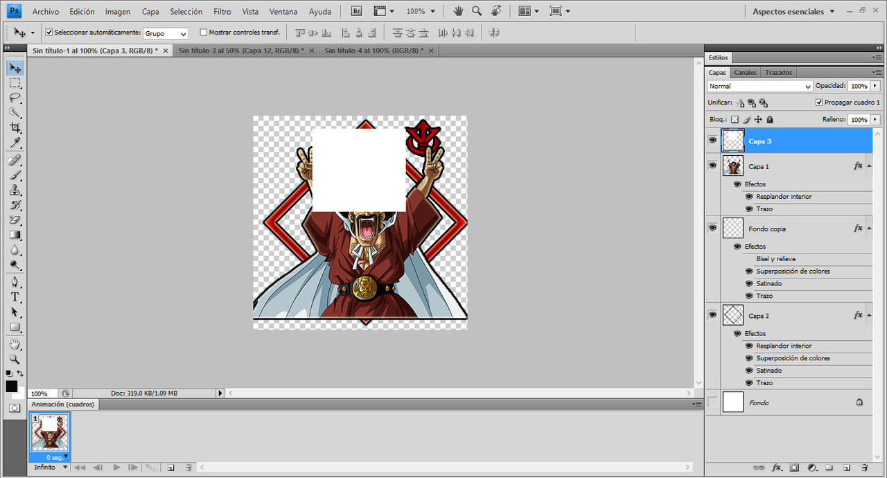
Task: Lock transparent pixels in Bloq. row
Action: [735, 119]
